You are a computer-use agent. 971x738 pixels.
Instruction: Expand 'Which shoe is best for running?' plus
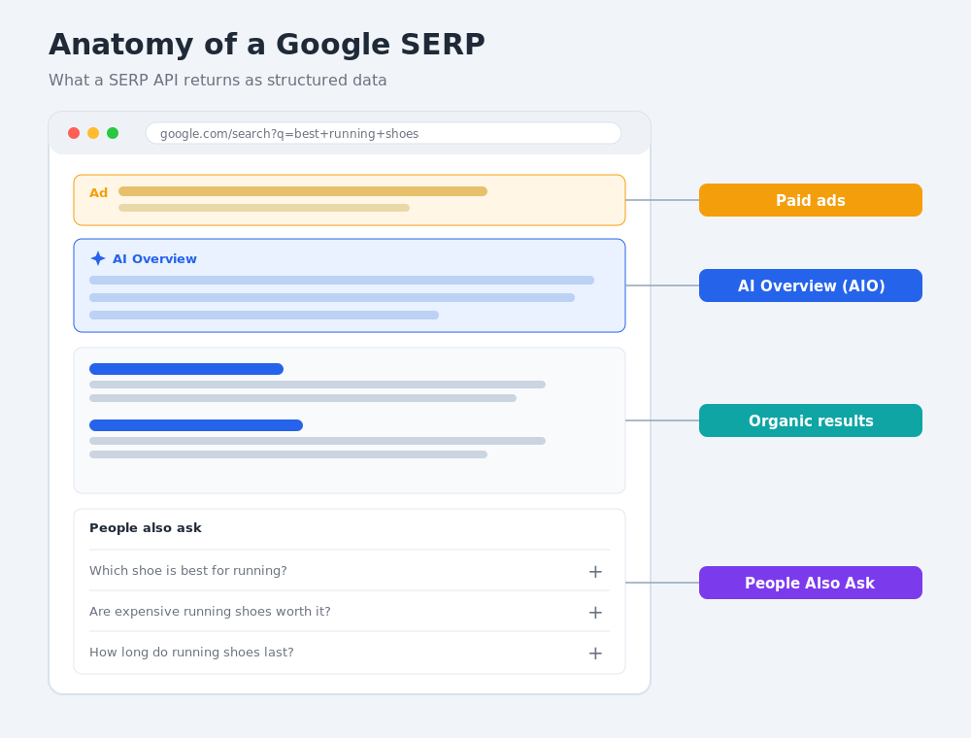(x=595, y=571)
